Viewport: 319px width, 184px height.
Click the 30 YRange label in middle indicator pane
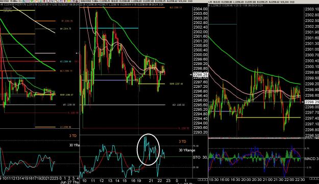(187, 150)
